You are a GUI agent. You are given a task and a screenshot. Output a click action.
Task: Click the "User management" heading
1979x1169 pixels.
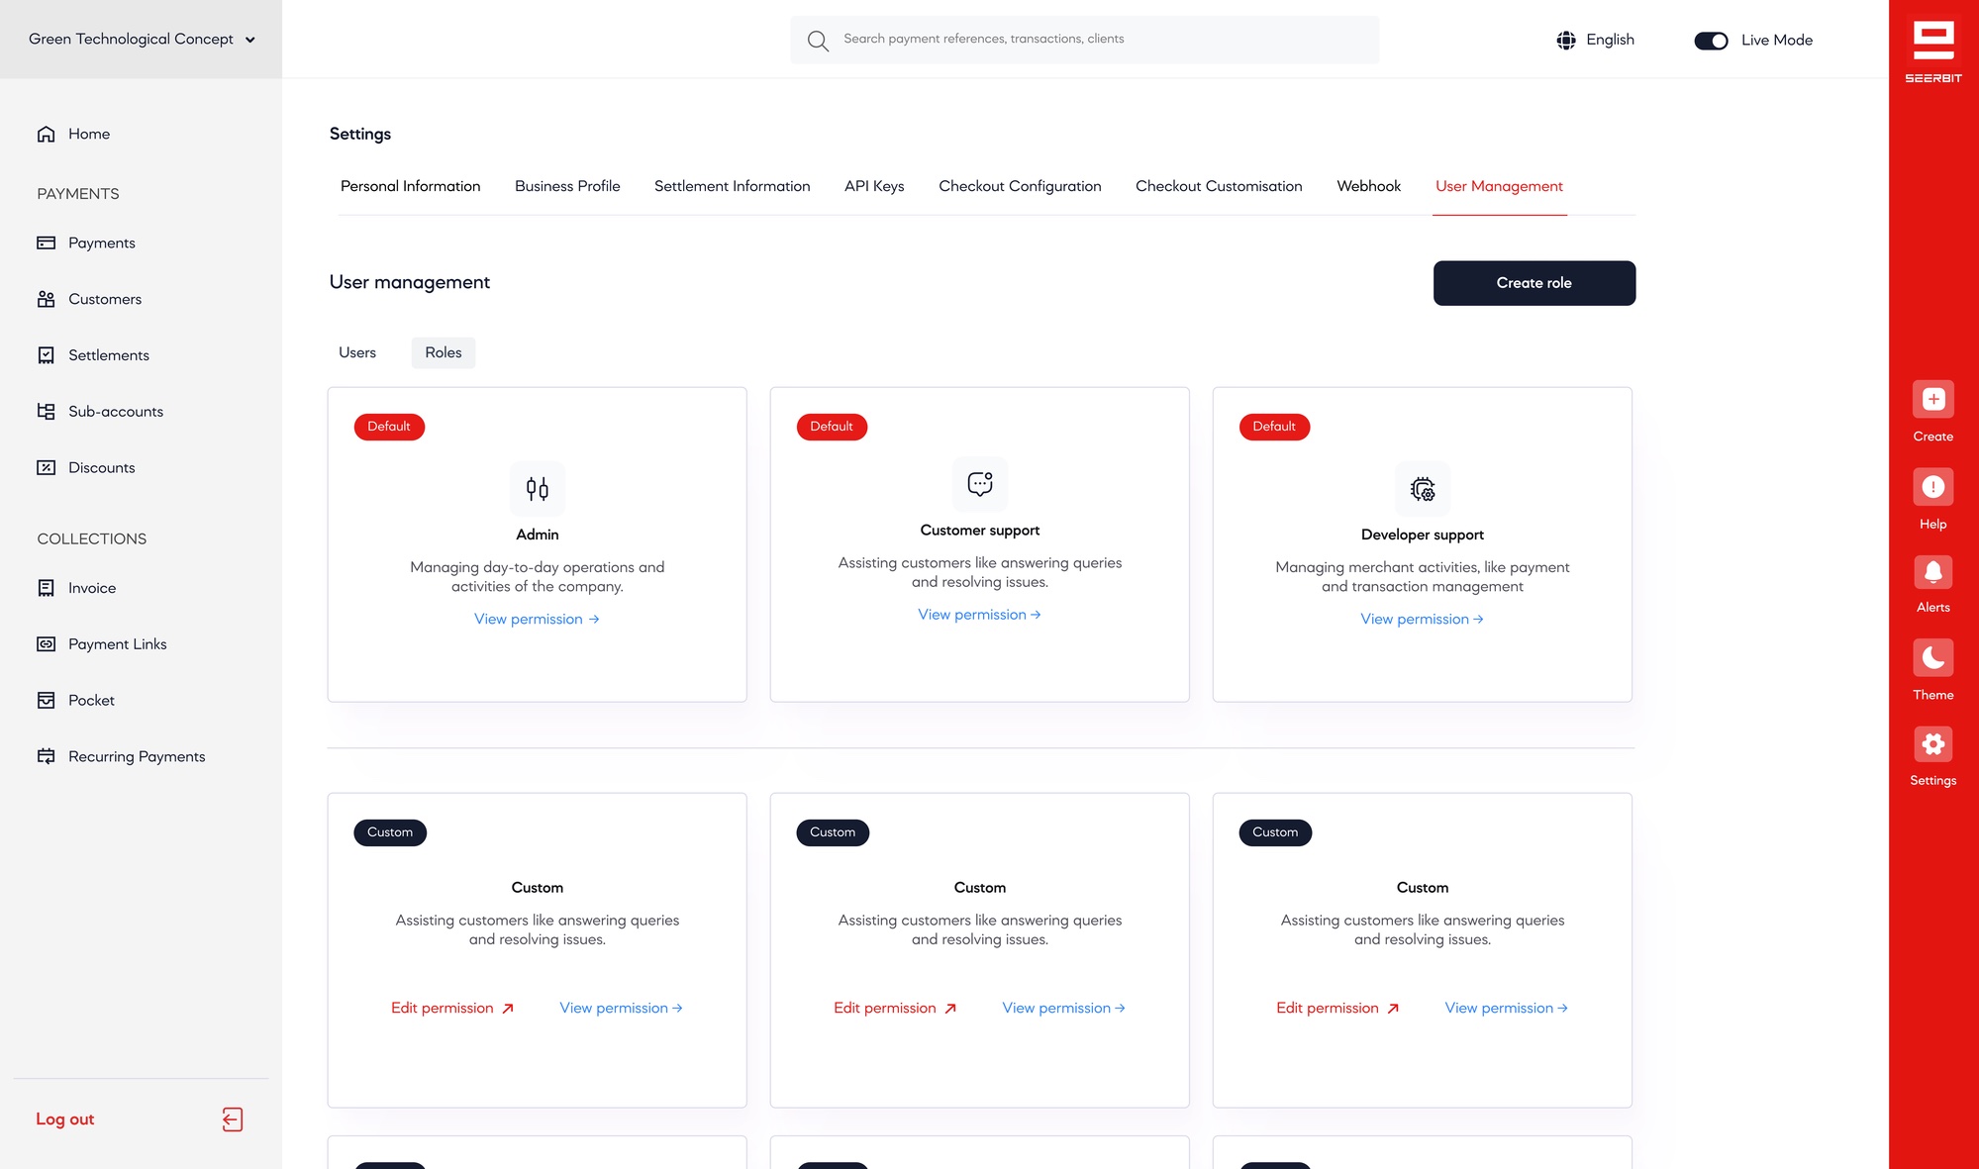(410, 282)
